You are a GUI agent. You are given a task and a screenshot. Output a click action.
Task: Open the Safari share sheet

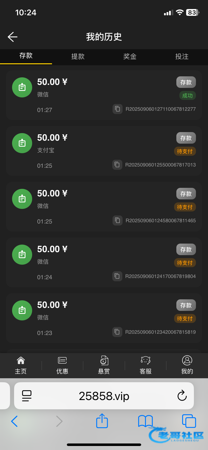(102, 421)
